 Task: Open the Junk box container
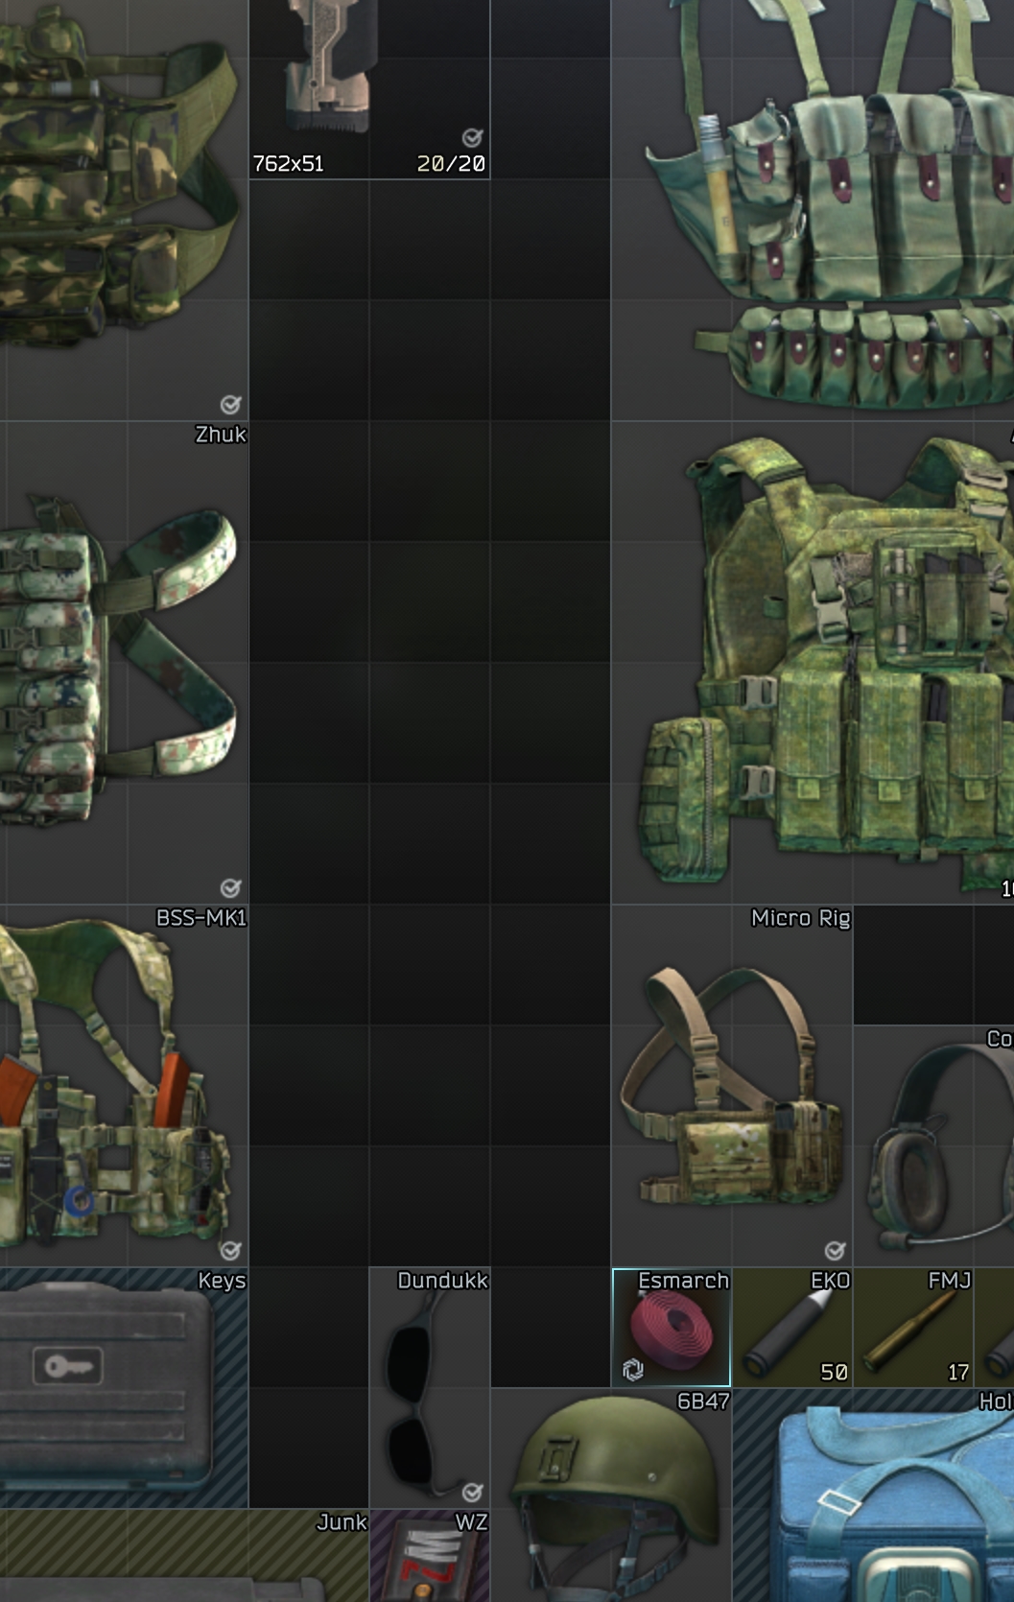click(184, 1555)
